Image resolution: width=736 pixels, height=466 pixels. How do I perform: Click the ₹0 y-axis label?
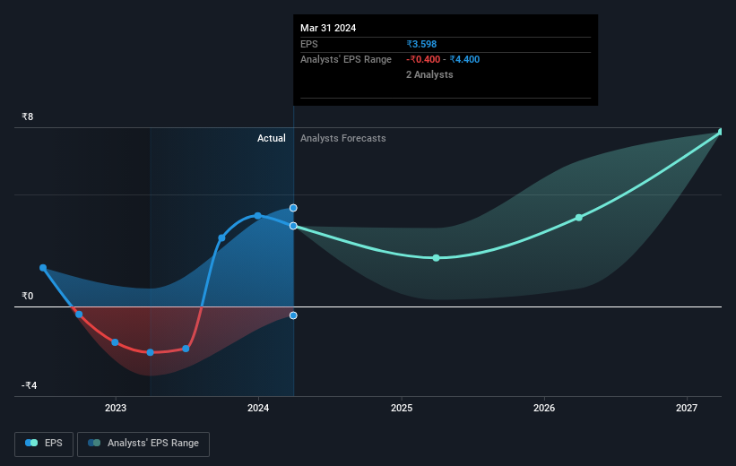click(27, 296)
